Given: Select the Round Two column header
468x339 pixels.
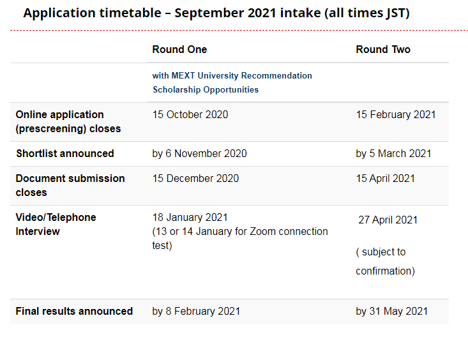Looking at the screenshot, I should pyautogui.click(x=383, y=49).
